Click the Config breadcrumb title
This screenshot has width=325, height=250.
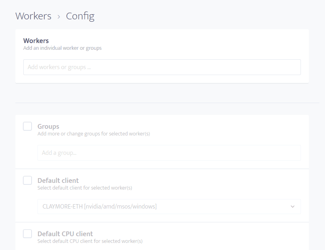tap(80, 16)
